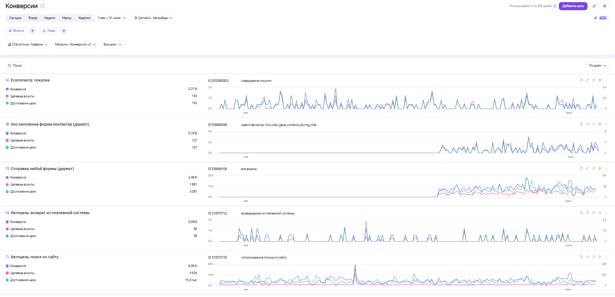
Task: Edit the Ecommerce: покупка goal with pencil icon
Action: 587,80
